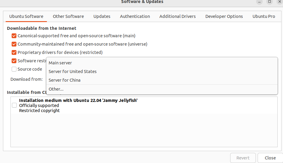Image resolution: width=283 pixels, height=163 pixels.
Task: Select the Ubuntu Software tab
Action: (26, 16)
